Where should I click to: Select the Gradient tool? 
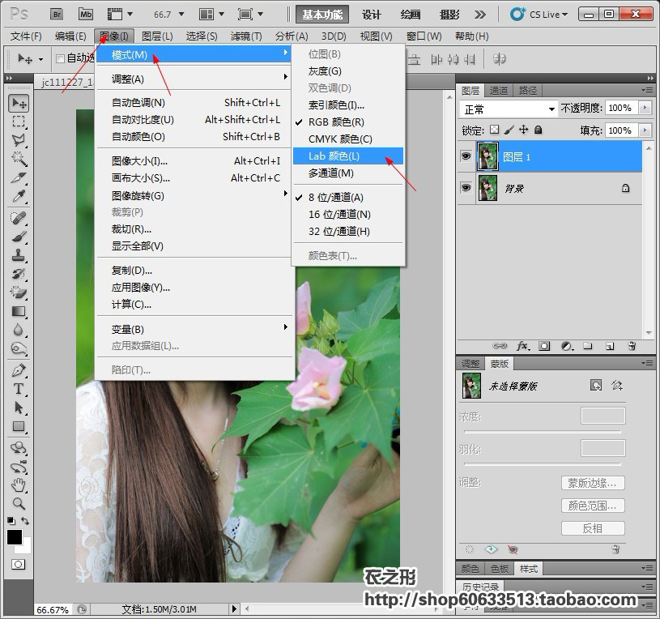pyautogui.click(x=19, y=311)
